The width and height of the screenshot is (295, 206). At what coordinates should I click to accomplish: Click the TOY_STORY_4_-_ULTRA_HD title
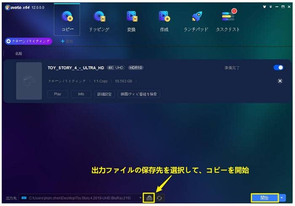click(x=75, y=68)
